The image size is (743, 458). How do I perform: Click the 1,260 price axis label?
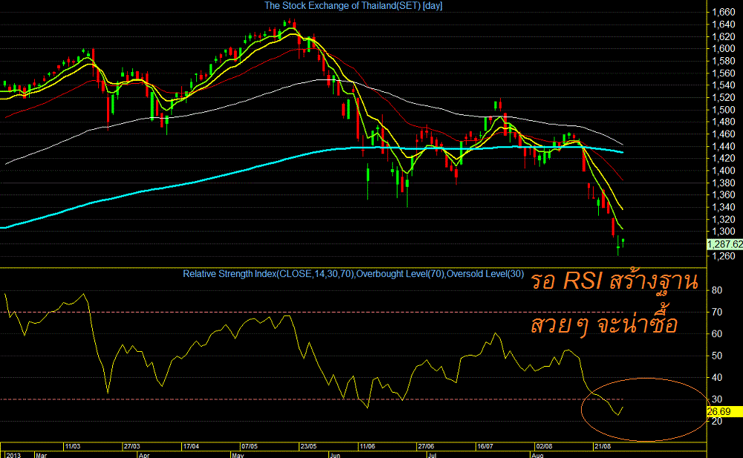[724, 256]
